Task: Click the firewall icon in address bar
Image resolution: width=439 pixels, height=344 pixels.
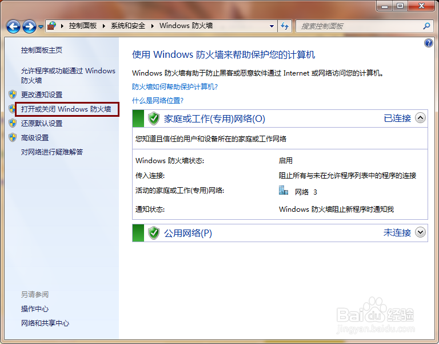Action: [x=52, y=26]
